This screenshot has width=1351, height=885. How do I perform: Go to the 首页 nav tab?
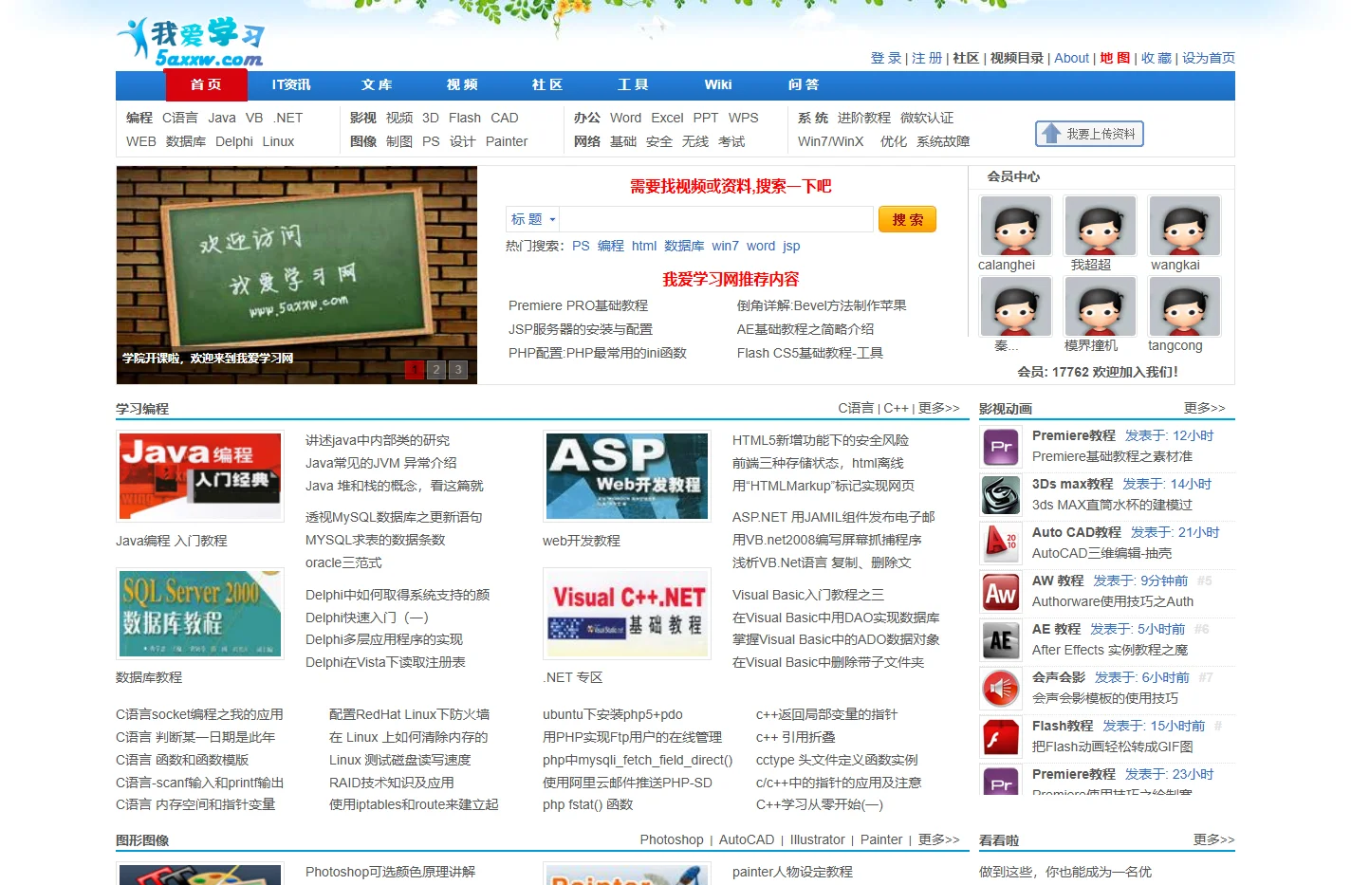click(x=206, y=84)
